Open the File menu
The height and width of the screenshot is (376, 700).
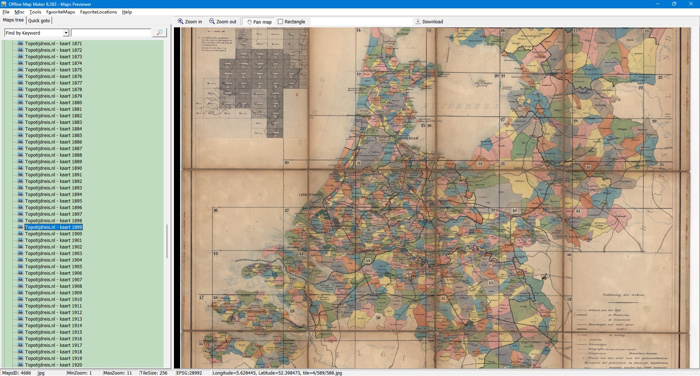tap(6, 12)
